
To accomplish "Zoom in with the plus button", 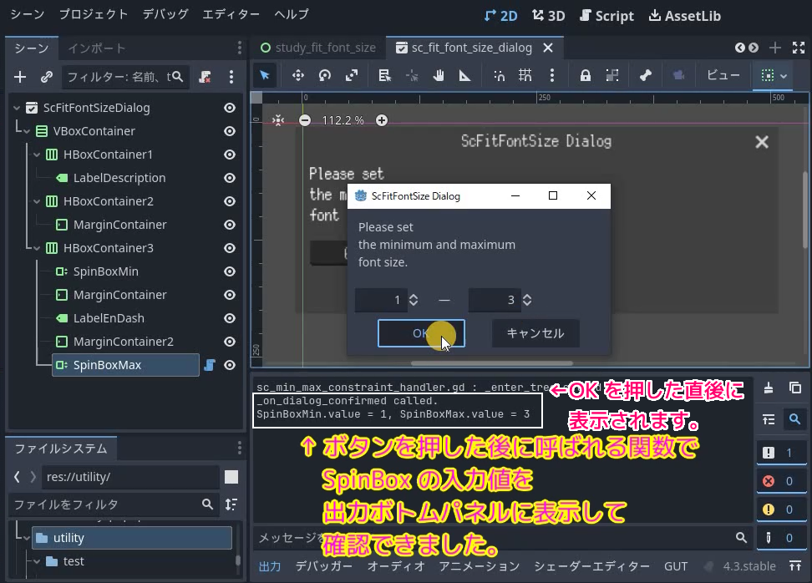I will coord(382,120).
